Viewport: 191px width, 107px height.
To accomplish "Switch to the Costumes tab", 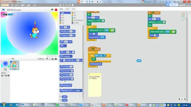I will [67, 9].
